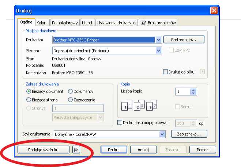
Task: Select the Zaznaczenie radio button
Action: pyautogui.click(x=71, y=99)
